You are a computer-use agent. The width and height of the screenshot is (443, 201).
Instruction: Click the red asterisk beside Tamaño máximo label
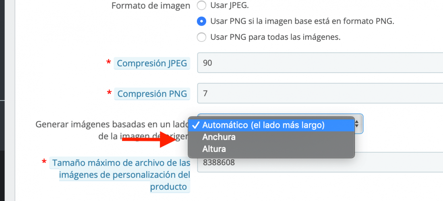(x=44, y=161)
